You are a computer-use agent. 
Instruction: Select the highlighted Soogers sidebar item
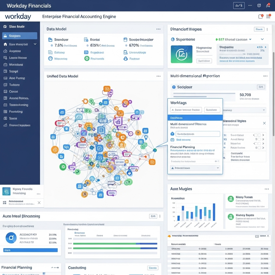point(20,36)
